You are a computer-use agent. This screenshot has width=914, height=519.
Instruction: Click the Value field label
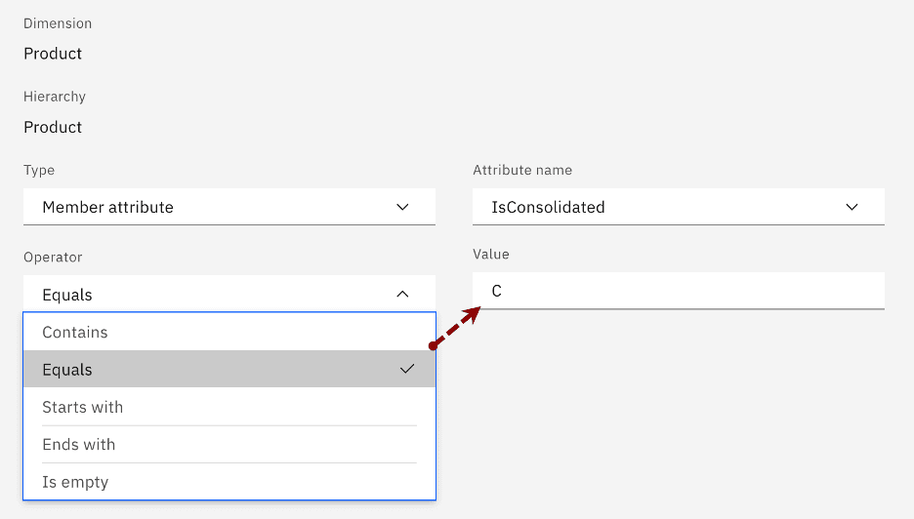pos(491,254)
